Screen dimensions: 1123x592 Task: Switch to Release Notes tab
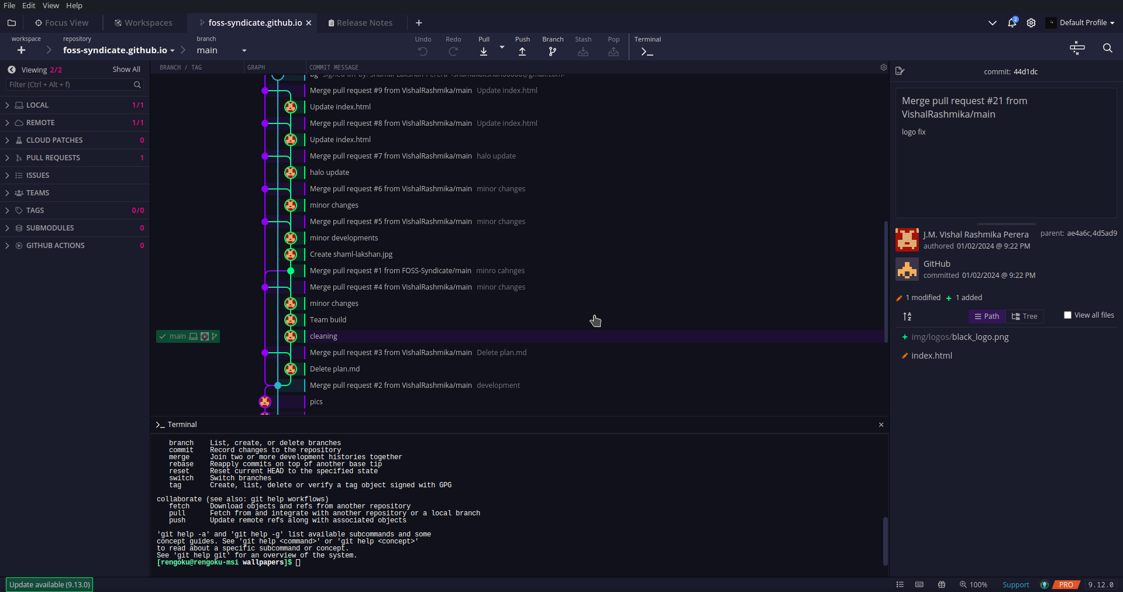361,23
